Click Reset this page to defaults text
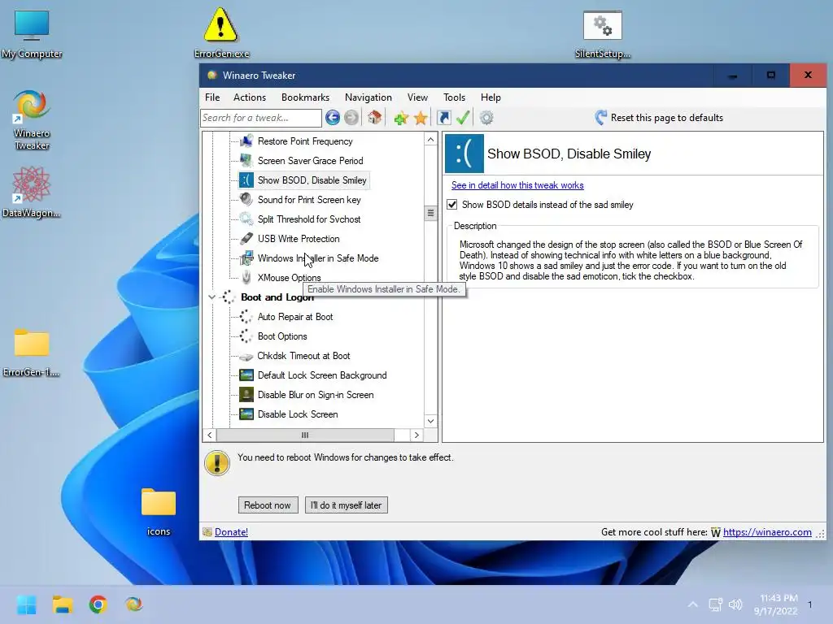Screen dimensions: 833x624 [667, 118]
